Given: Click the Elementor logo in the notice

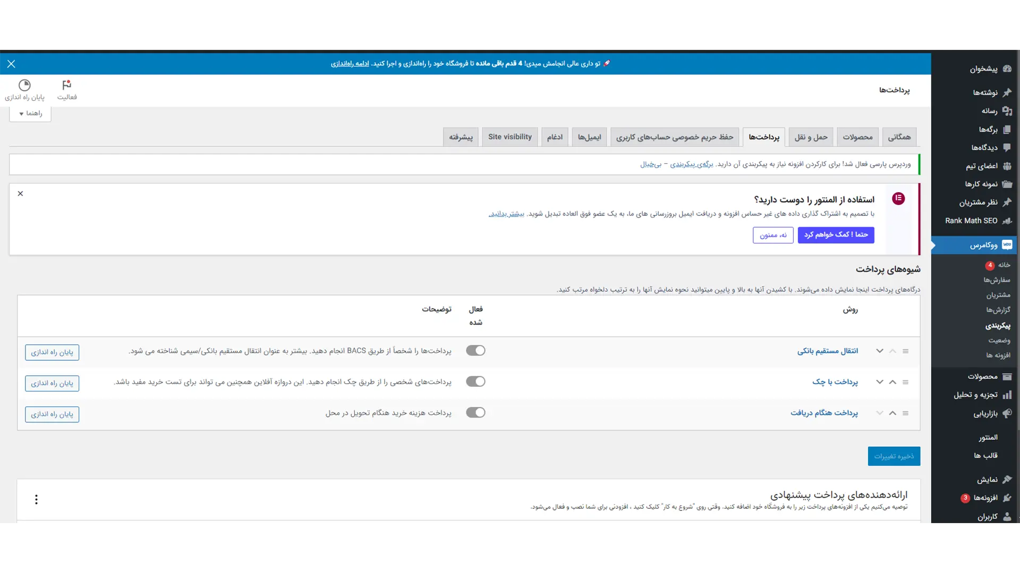Looking at the screenshot, I should (x=898, y=198).
